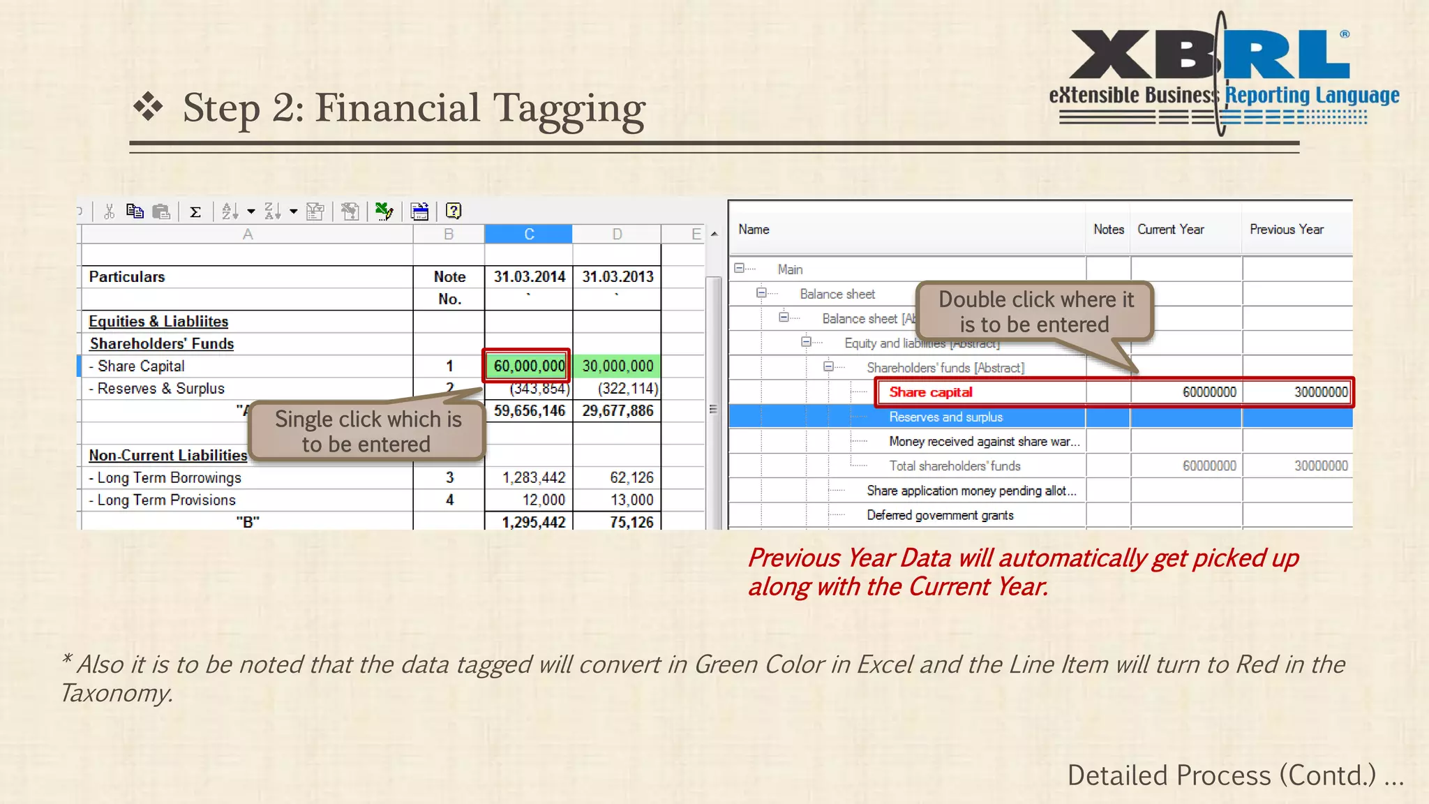Select 'Money received against share war...' item

[x=984, y=442]
